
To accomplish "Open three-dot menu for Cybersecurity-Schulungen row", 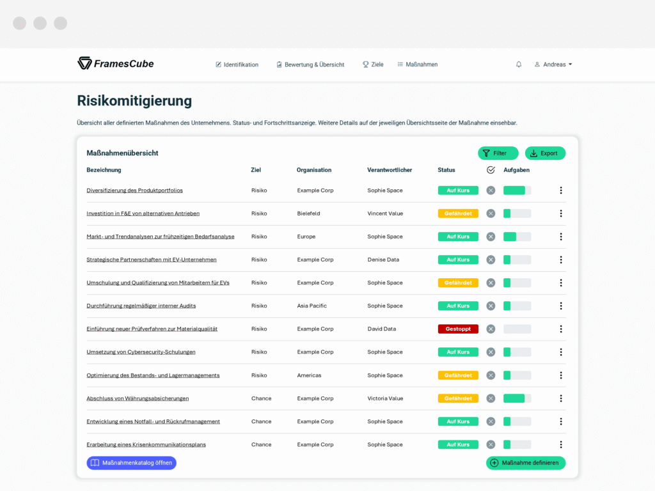I will [561, 352].
